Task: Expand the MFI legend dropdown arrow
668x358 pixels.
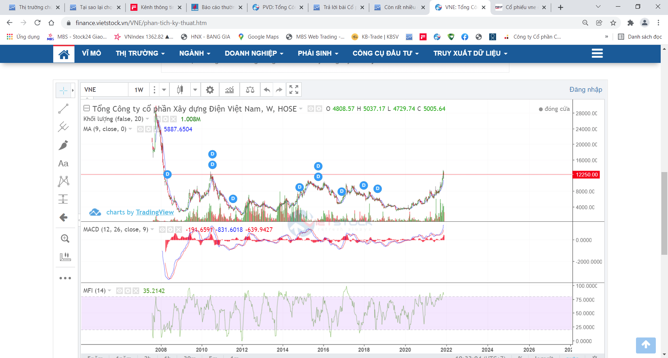Action: 110,291
